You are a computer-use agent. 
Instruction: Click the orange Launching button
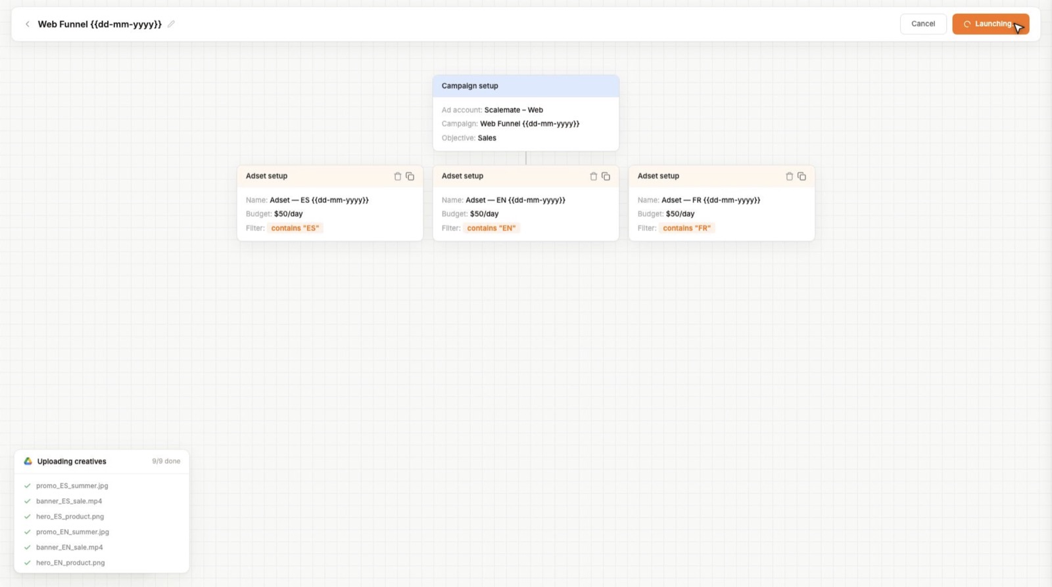click(990, 24)
